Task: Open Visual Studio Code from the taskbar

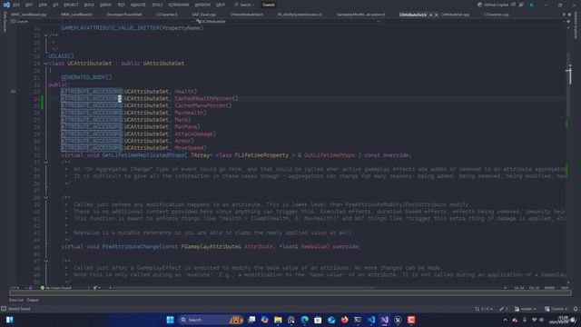Action: pyautogui.click(x=371, y=320)
